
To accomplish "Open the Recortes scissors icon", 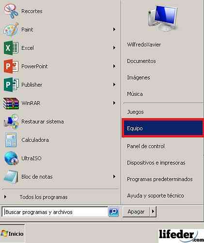I will 11,11.
